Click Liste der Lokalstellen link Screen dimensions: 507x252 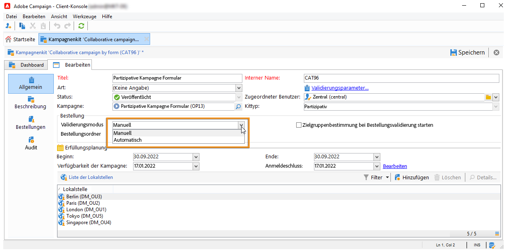[91, 177]
